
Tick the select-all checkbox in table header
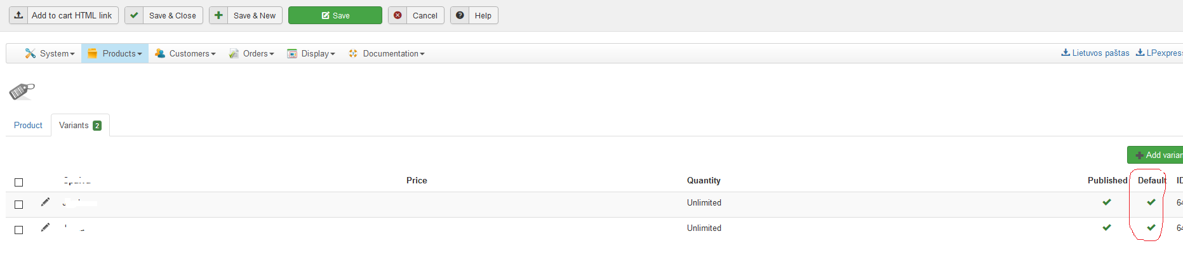click(19, 182)
